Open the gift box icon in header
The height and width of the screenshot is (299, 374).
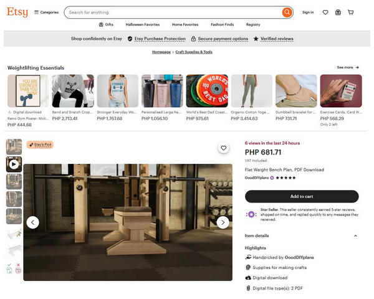(x=338, y=12)
